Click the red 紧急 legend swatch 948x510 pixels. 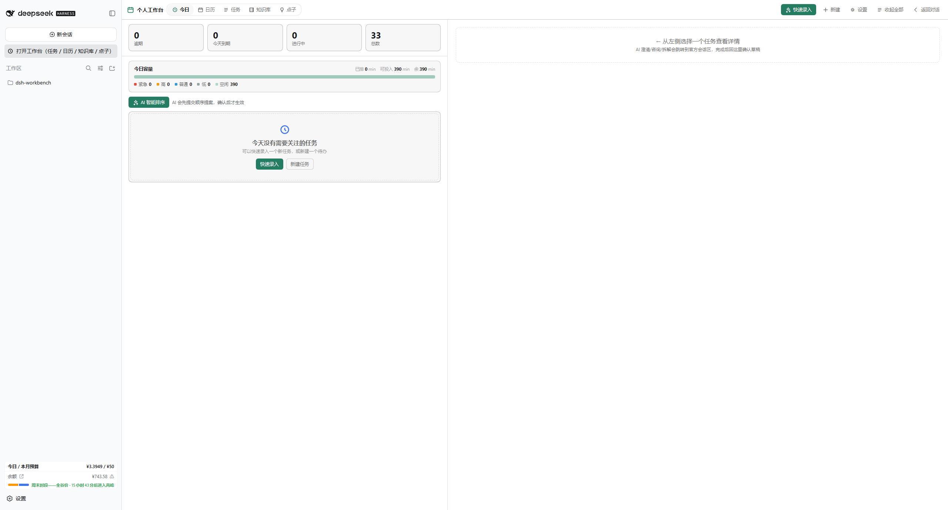(136, 84)
